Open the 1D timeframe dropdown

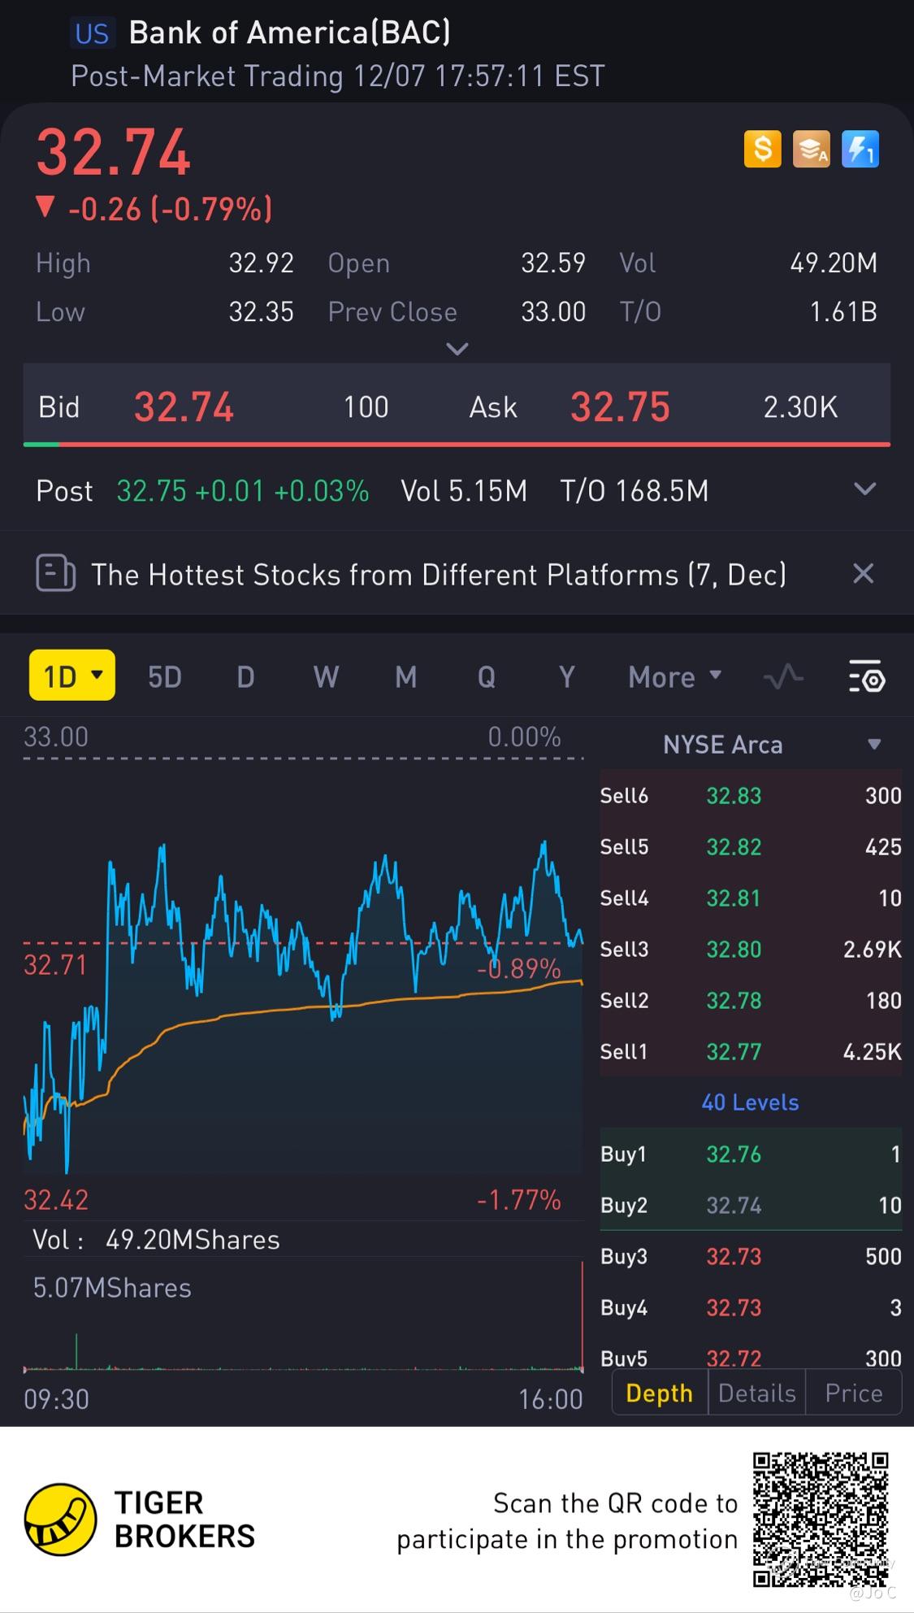(x=72, y=676)
